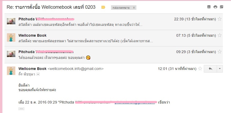Screen dimensions: 231x113
Task: Expand the collapsed 07:13 Wellcome Book message
Action: [x=114, y=38]
